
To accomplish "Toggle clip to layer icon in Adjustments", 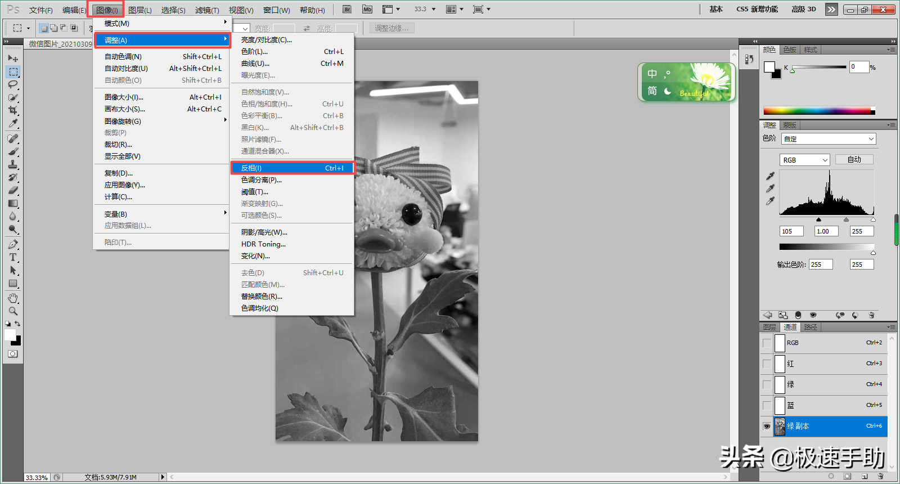I will coord(798,315).
